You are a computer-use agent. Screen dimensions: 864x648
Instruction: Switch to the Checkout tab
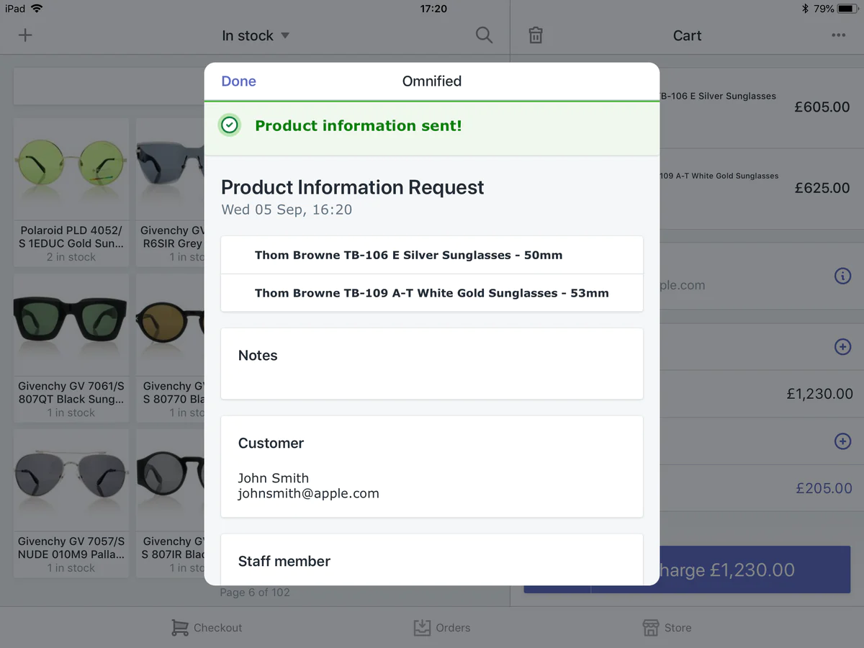point(207,628)
